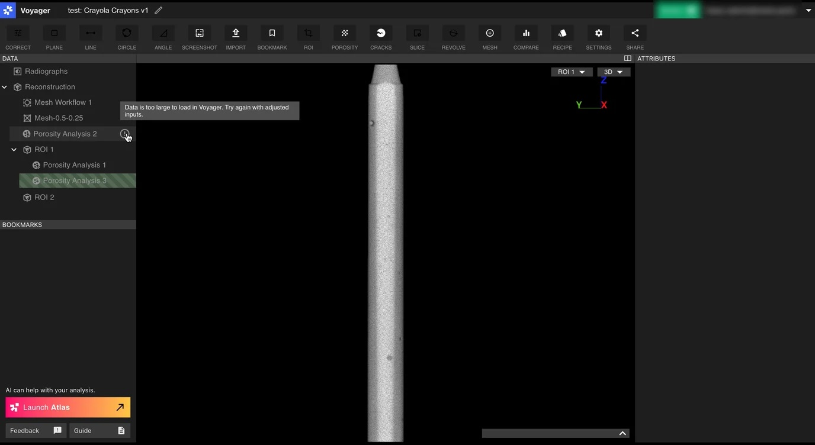Screen dimensions: 815x445
Task: Launch Atlas AI assistant
Action: (68, 407)
